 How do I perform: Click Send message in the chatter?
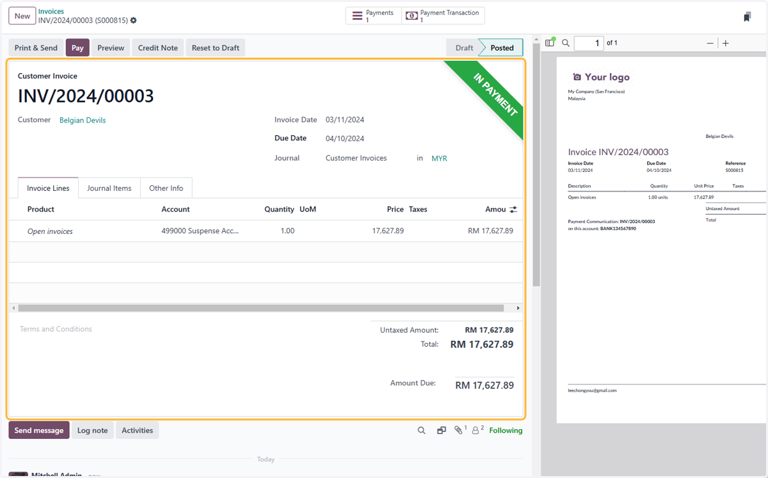coord(39,431)
